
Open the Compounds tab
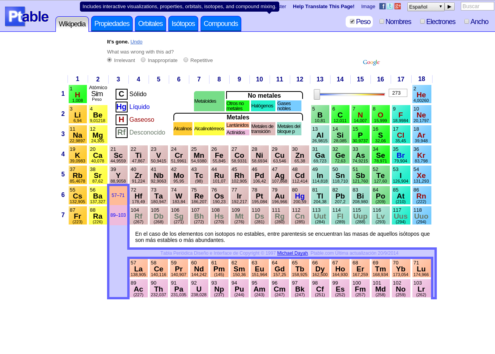pyautogui.click(x=221, y=24)
